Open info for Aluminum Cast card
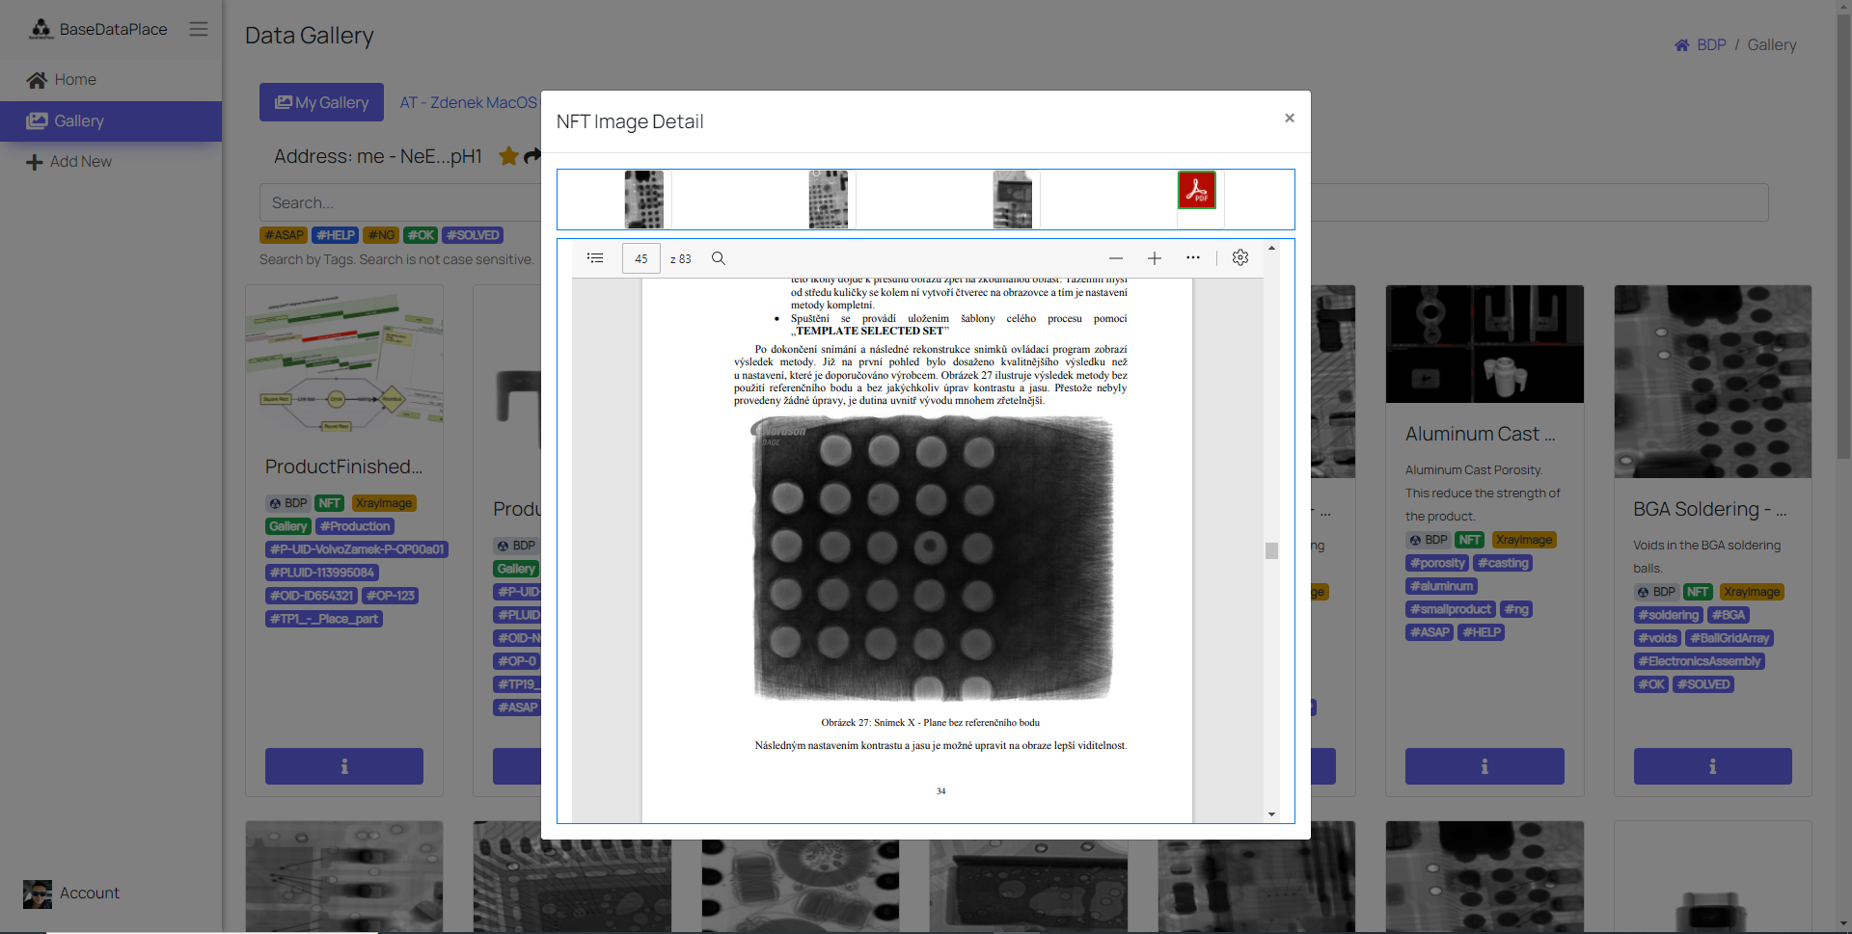This screenshot has height=934, width=1852. tap(1484, 766)
